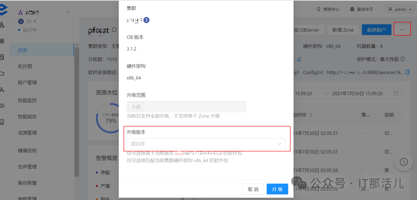Click the floating clock history button
This screenshot has width=417, height=200.
click(403, 162)
